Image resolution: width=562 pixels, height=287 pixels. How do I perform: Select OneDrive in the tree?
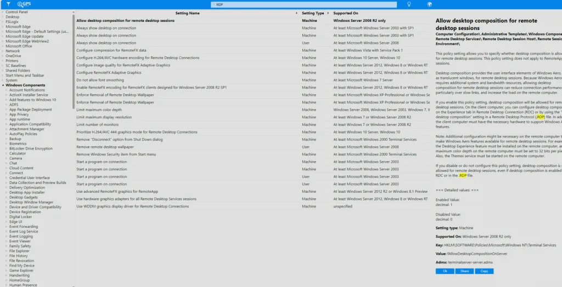[13, 56]
